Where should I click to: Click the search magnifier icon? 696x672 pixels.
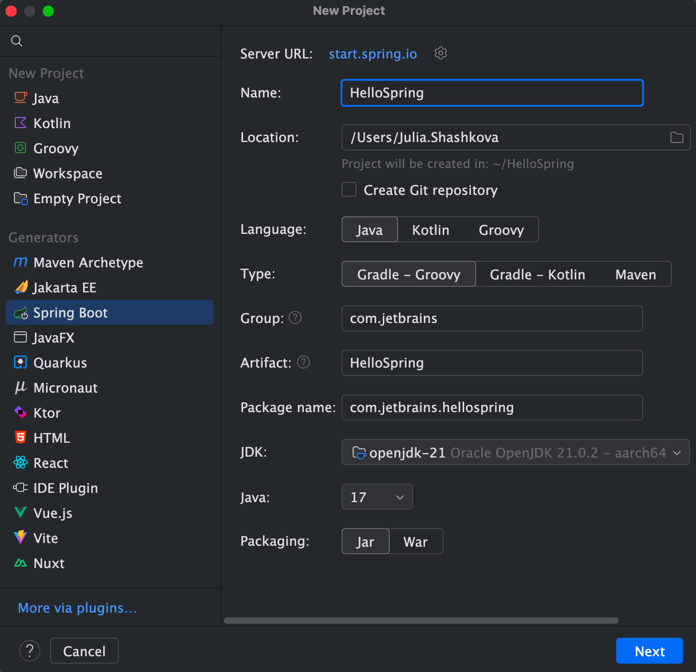tap(17, 41)
